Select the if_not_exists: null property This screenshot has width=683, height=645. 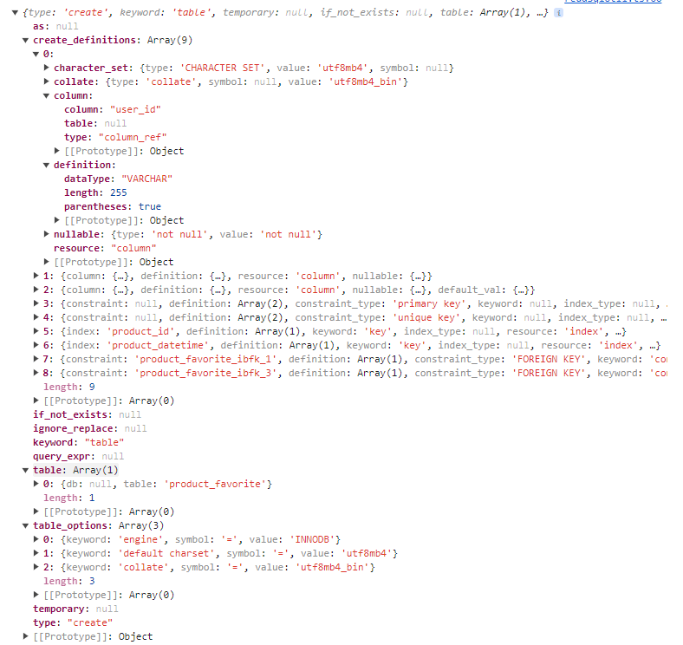88,415
